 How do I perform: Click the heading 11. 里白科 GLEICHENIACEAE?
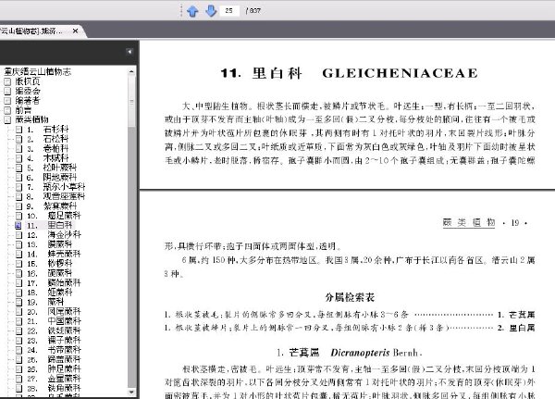349,73
